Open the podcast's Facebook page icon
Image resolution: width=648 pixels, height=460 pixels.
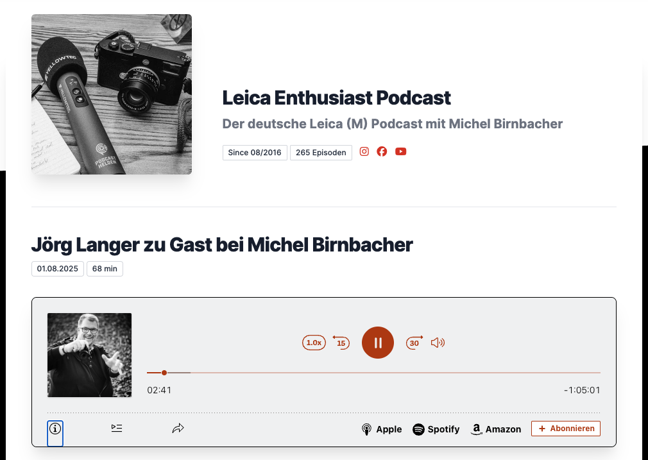[382, 151]
